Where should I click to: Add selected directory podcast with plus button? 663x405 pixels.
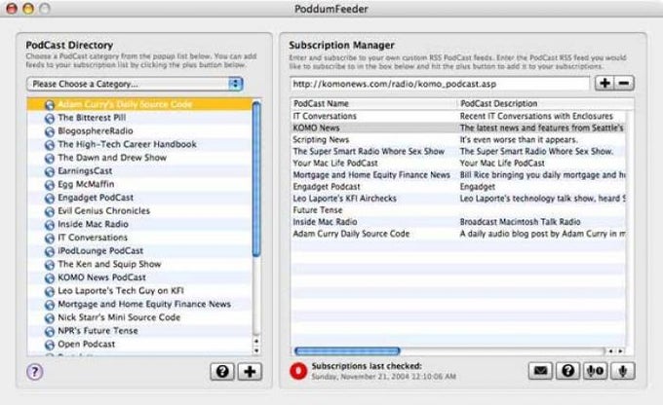click(250, 372)
